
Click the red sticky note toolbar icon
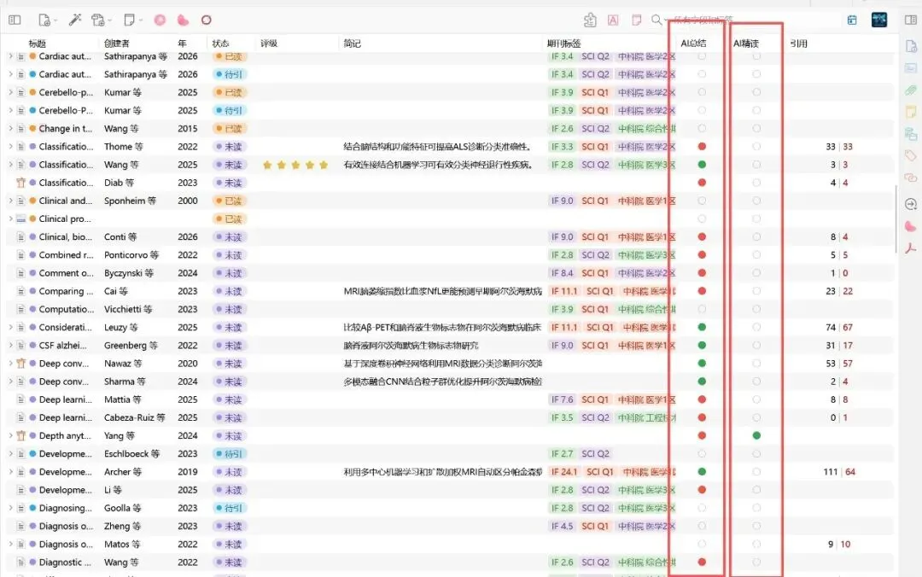coord(636,20)
